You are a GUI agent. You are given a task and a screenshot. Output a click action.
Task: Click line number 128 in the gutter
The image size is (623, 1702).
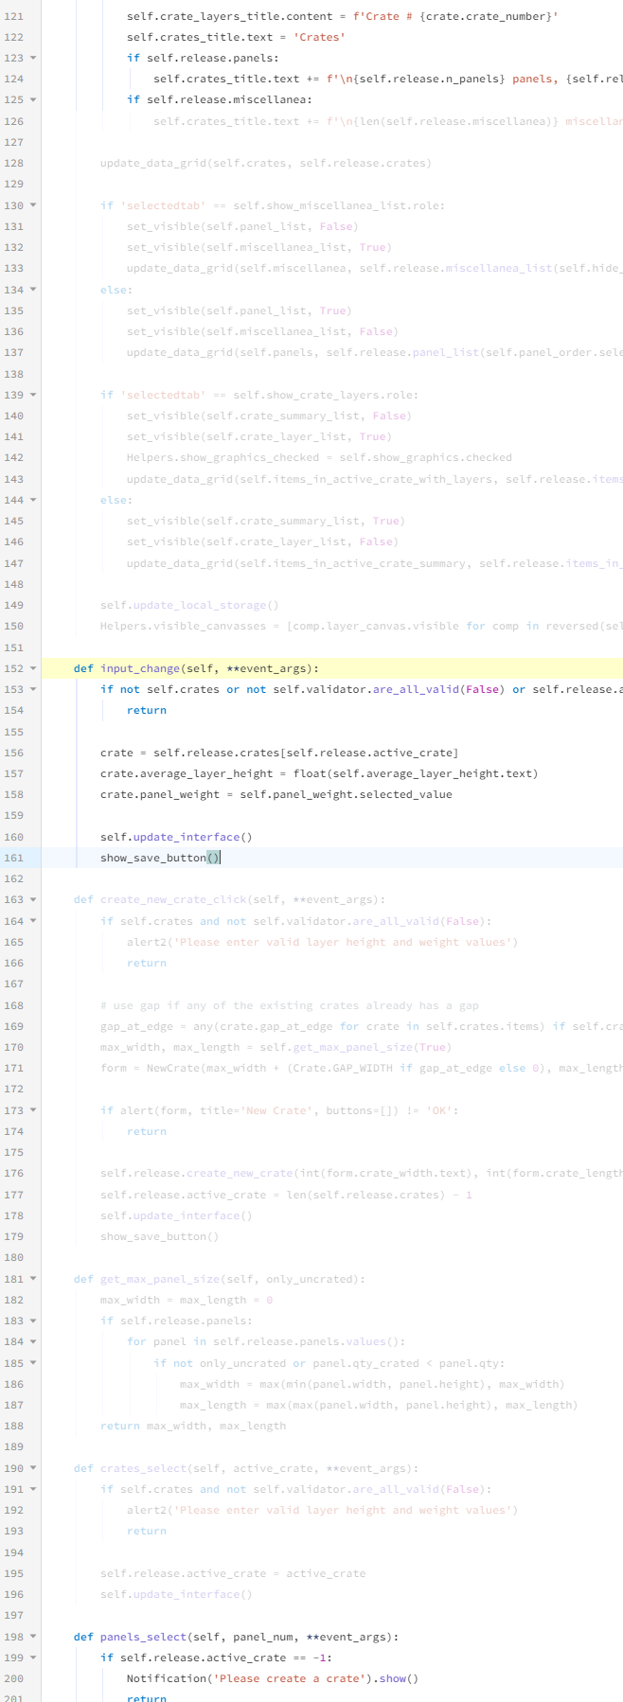tap(14, 163)
